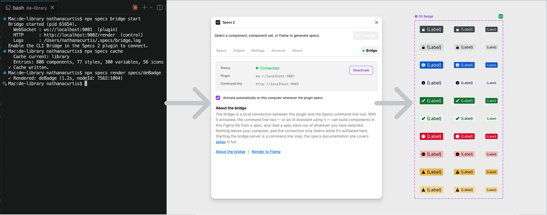The height and width of the screenshot is (215, 547).
Task: Close the Specs 2 plugin window
Action: (x=377, y=23)
